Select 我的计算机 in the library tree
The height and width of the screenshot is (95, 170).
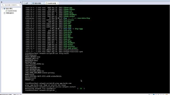click(9, 9)
